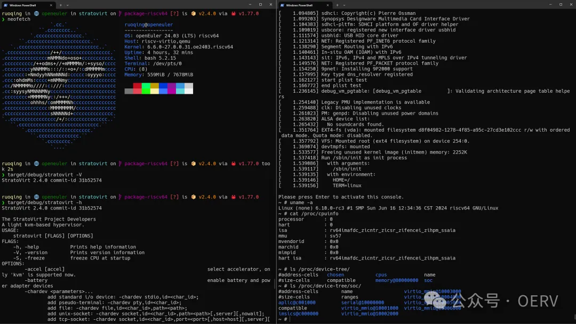
Task: Click the yellow swatch in the neofetch palette
Action: (x=154, y=86)
